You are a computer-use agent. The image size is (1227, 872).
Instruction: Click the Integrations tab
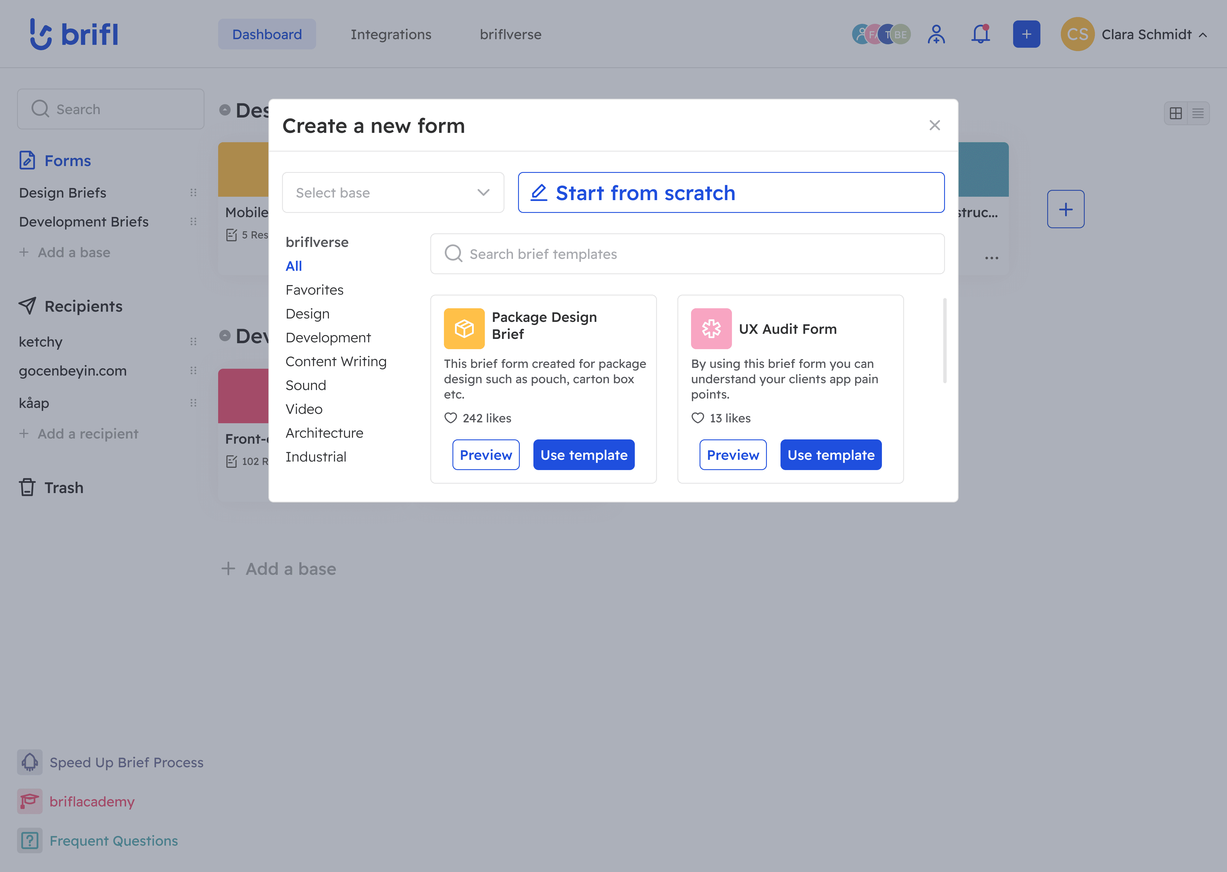pos(391,34)
